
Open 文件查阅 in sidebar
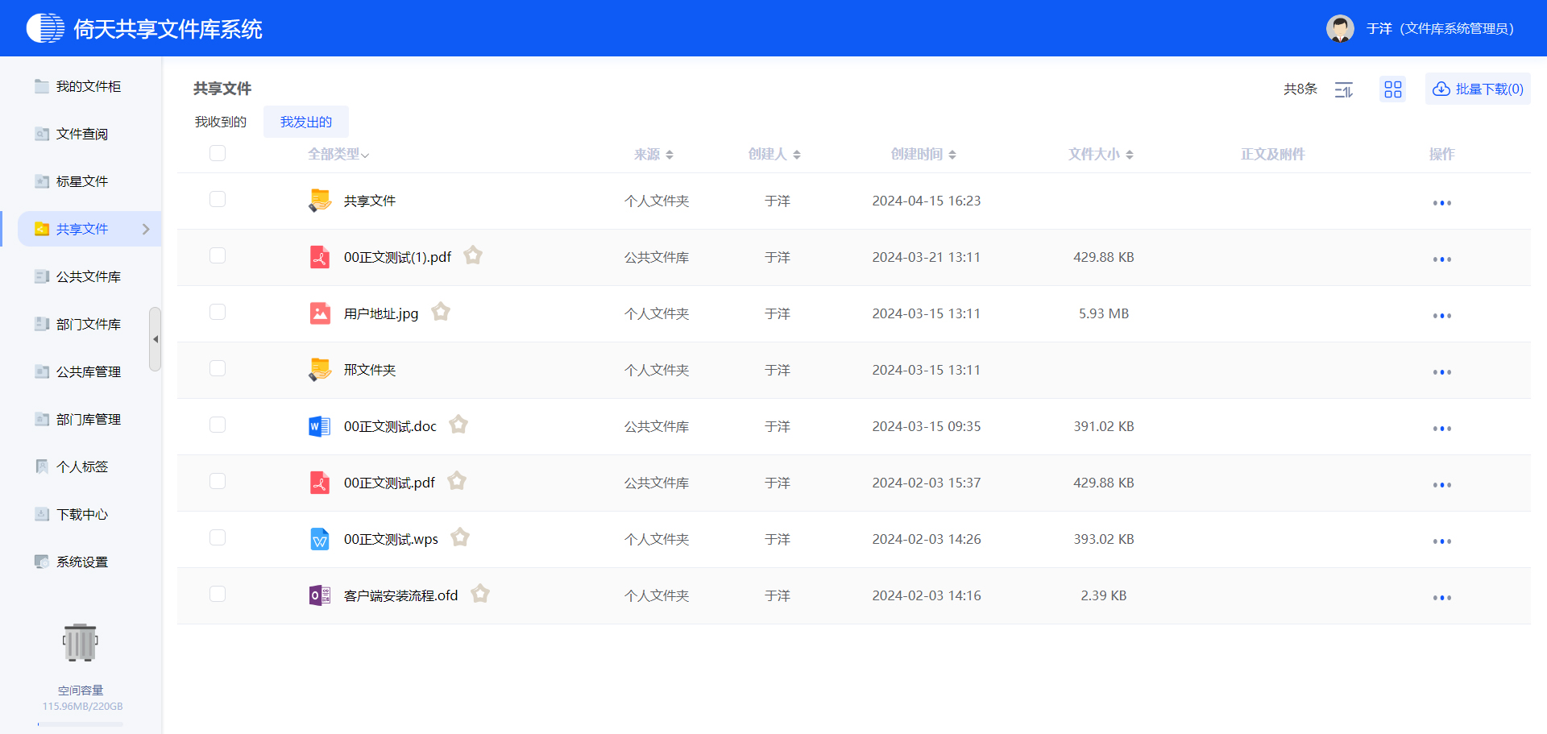click(x=82, y=134)
